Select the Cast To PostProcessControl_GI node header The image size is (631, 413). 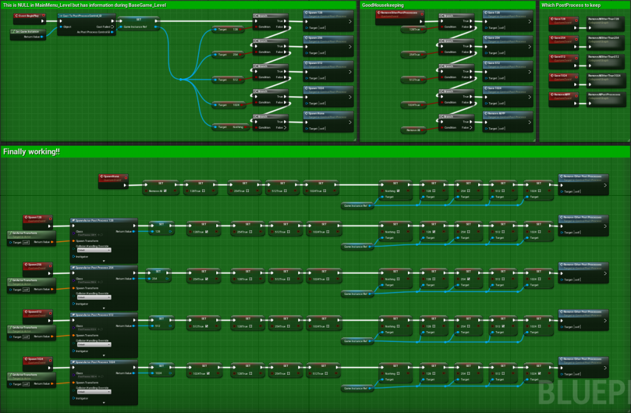(x=86, y=15)
